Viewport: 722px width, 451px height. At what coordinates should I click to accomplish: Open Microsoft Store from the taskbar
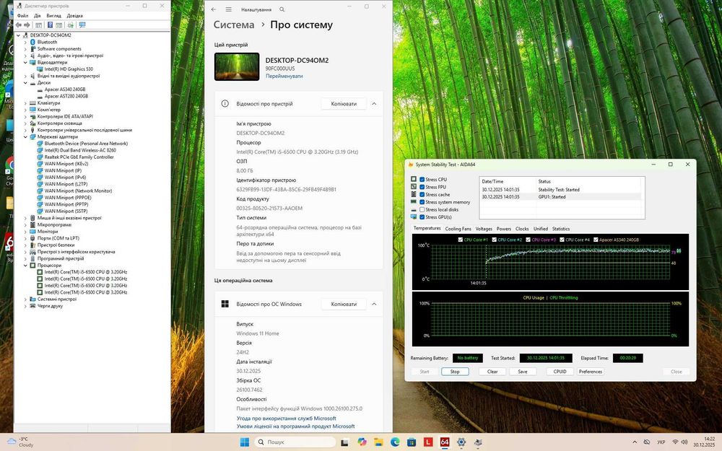[412, 442]
